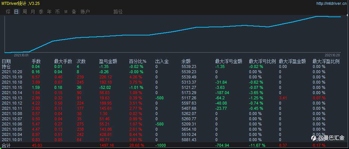
Task: Click loss amount -52.02
Action: coord(105,87)
